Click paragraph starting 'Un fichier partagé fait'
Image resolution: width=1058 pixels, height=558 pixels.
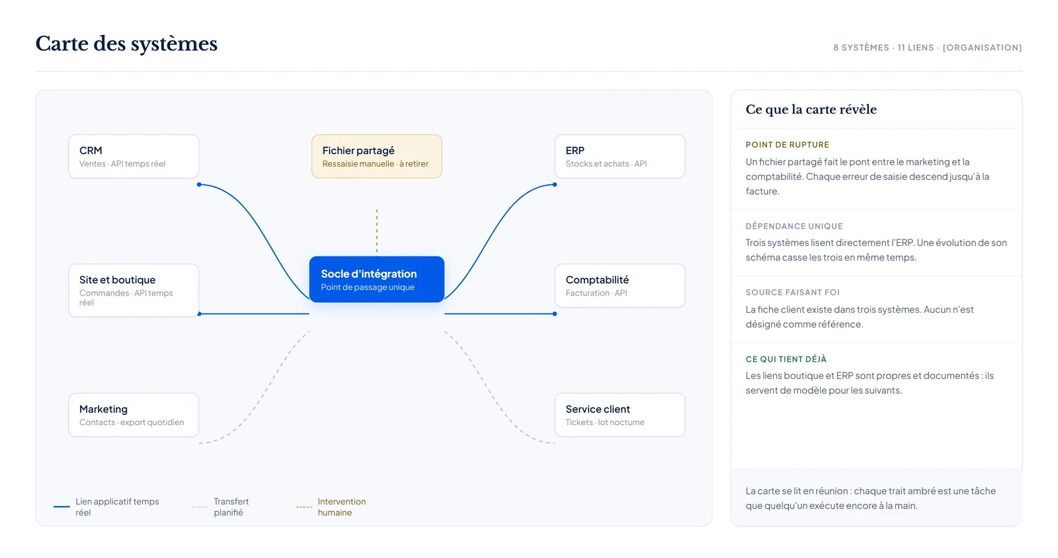868,177
